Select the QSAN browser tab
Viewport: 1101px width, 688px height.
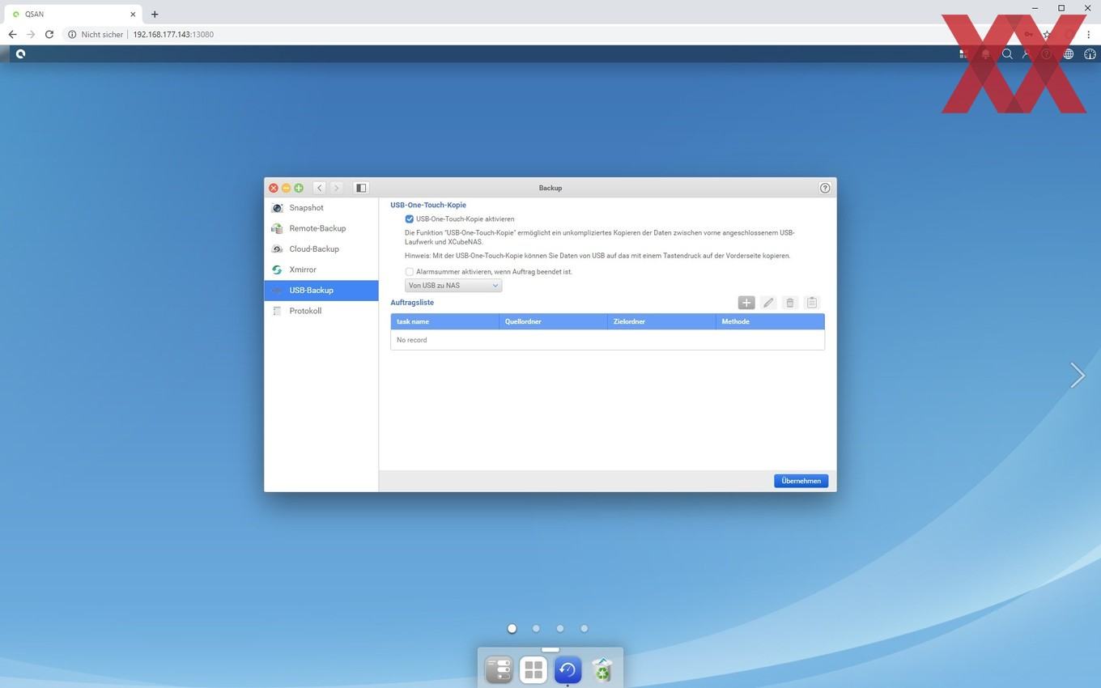click(73, 14)
